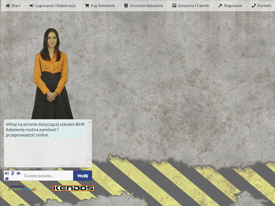Click the Start house icon in navbar
This screenshot has height=206, width=275.
(x=8, y=6)
